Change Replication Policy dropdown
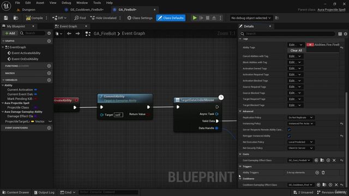This screenshot has height=196, width=349. [x=300, y=118]
